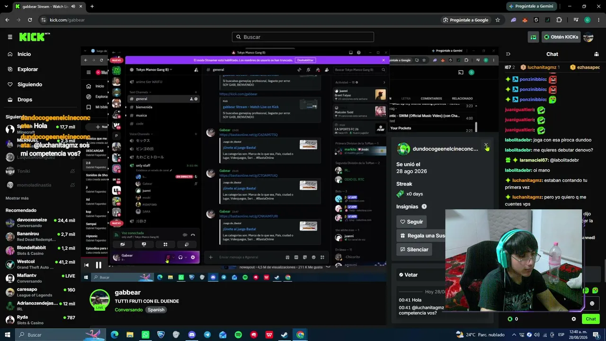Open the Kick sidebar hamburger menu

(x=10, y=37)
